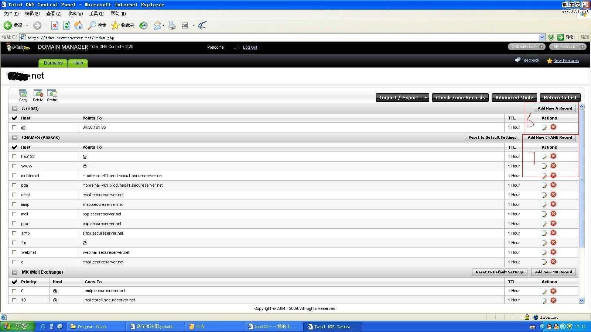
Task: Check the www CNAME record checkbox
Action: 14,166
